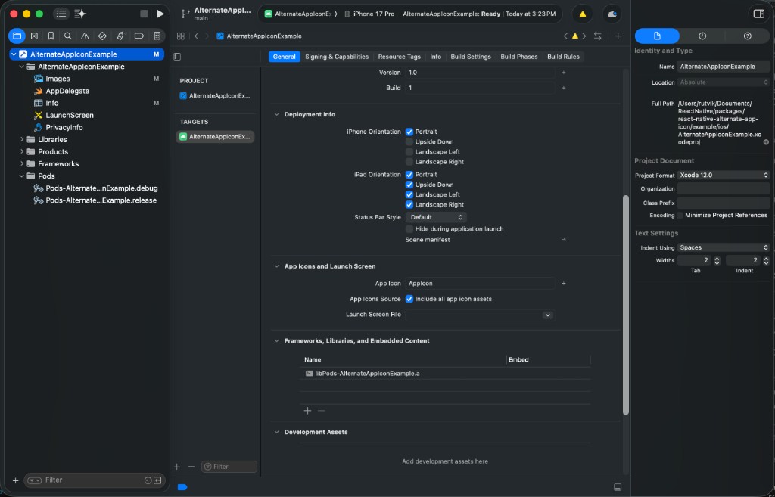The image size is (775, 497).
Task: Add a new target with plus button
Action: tap(177, 467)
